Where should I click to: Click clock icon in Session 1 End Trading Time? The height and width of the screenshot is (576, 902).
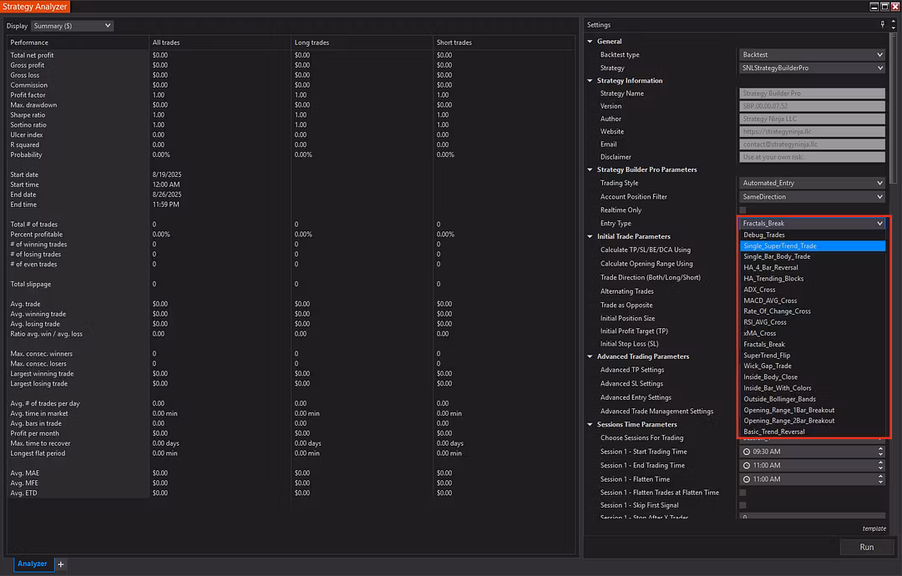pos(747,466)
